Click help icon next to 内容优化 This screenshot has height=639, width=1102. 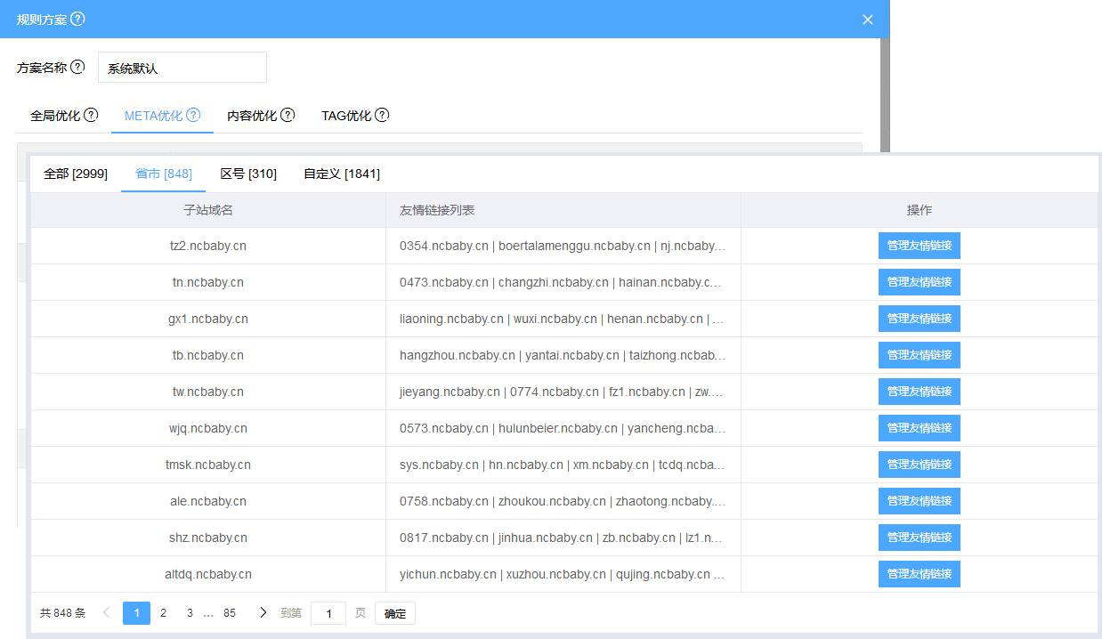[x=288, y=115]
